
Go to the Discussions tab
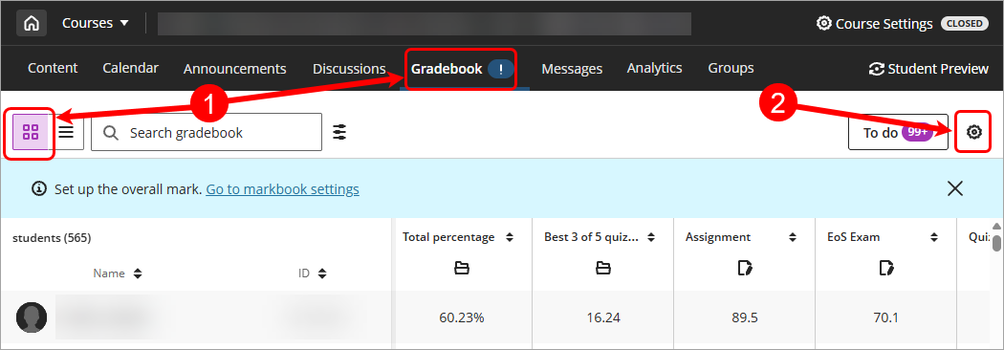pyautogui.click(x=349, y=69)
